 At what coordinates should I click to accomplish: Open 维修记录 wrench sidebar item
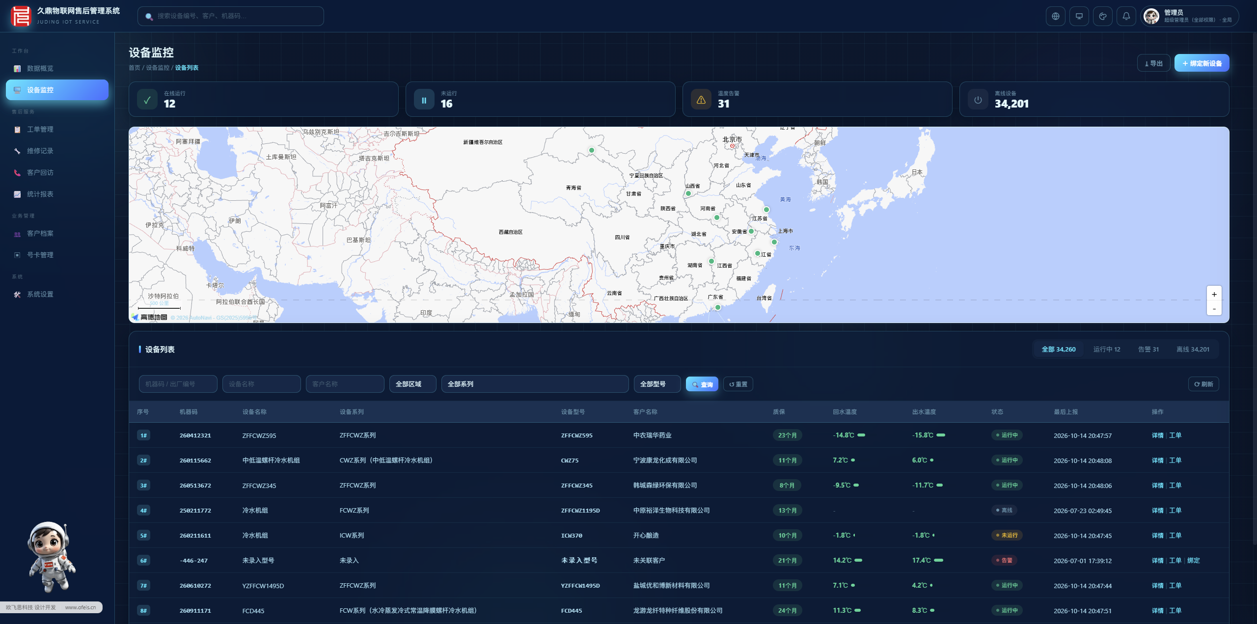coord(57,151)
